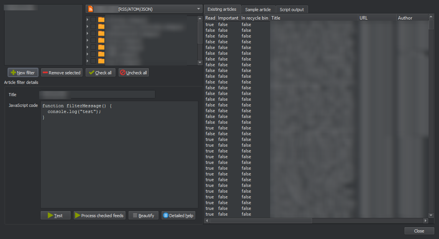Click the Read column header
439x239 pixels.
[210, 18]
